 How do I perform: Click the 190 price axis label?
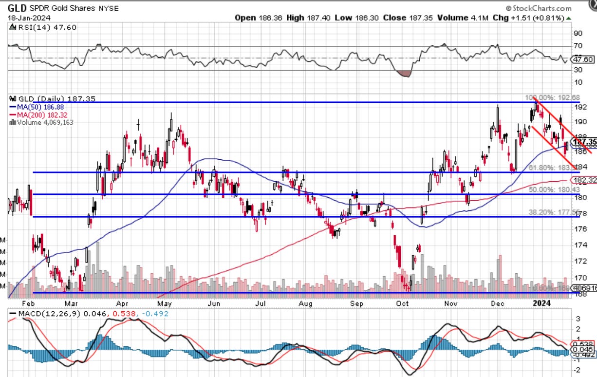pos(580,122)
